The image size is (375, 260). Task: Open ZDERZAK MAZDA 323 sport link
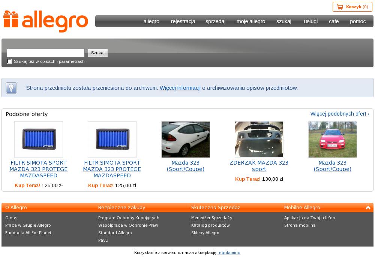coord(259,166)
